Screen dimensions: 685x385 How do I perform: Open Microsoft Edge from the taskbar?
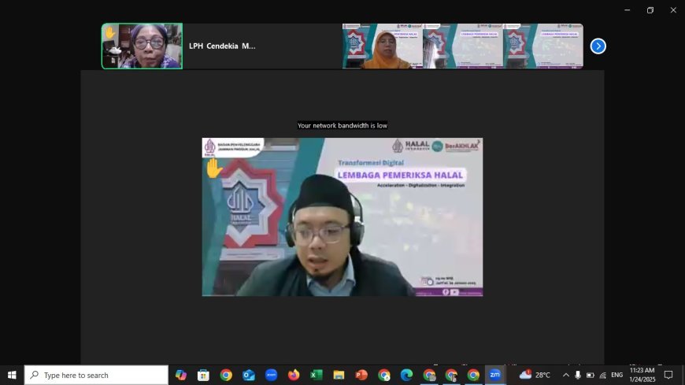click(x=406, y=375)
